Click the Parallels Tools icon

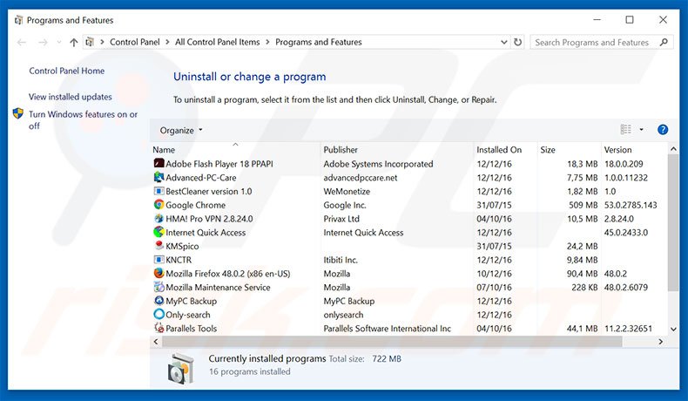click(x=159, y=329)
